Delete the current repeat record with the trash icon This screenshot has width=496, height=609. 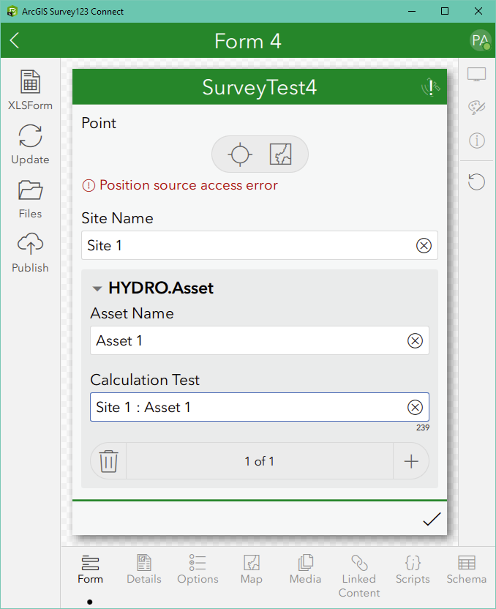coord(109,461)
